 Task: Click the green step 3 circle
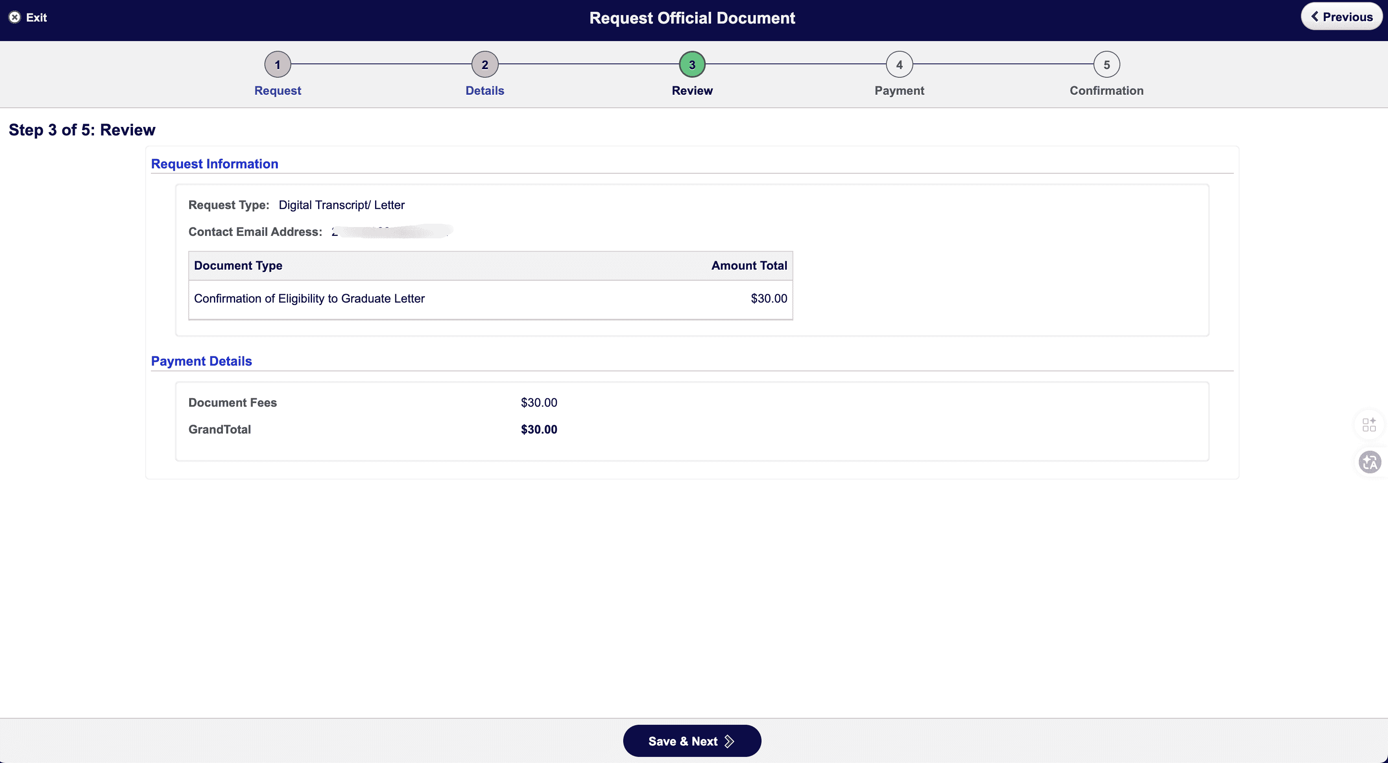pos(692,65)
